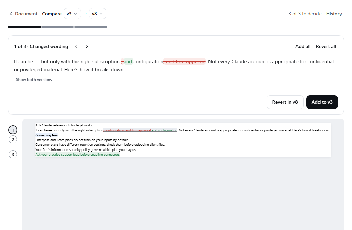Viewport: 352px width, 230px height.
Task: Click the Compare label
Action: point(52,14)
